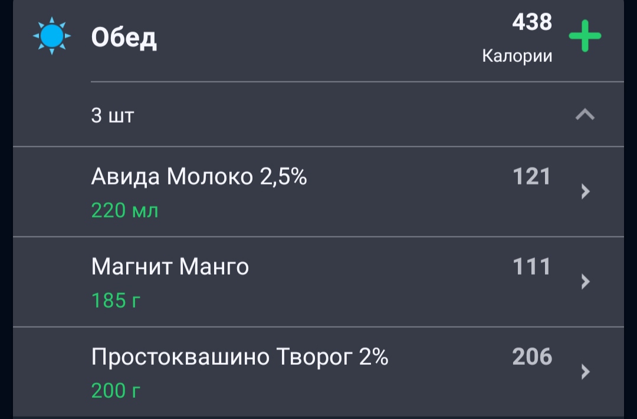This screenshot has height=419, width=637.
Task: Tap the 206 calorie value for творог
Action: click(x=532, y=357)
